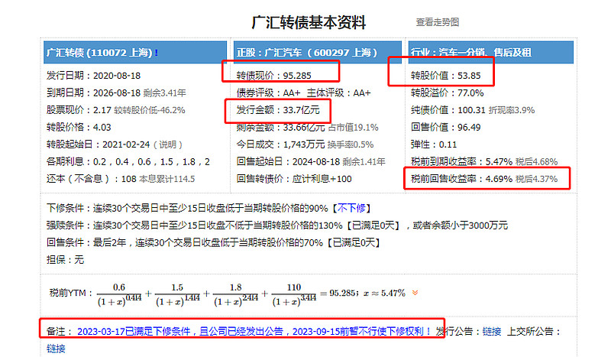Select the 剩余金额：33.66亿元 text
The image size is (611, 357).
point(280,127)
